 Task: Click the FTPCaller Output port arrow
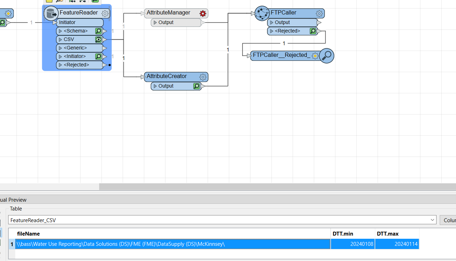point(319,23)
